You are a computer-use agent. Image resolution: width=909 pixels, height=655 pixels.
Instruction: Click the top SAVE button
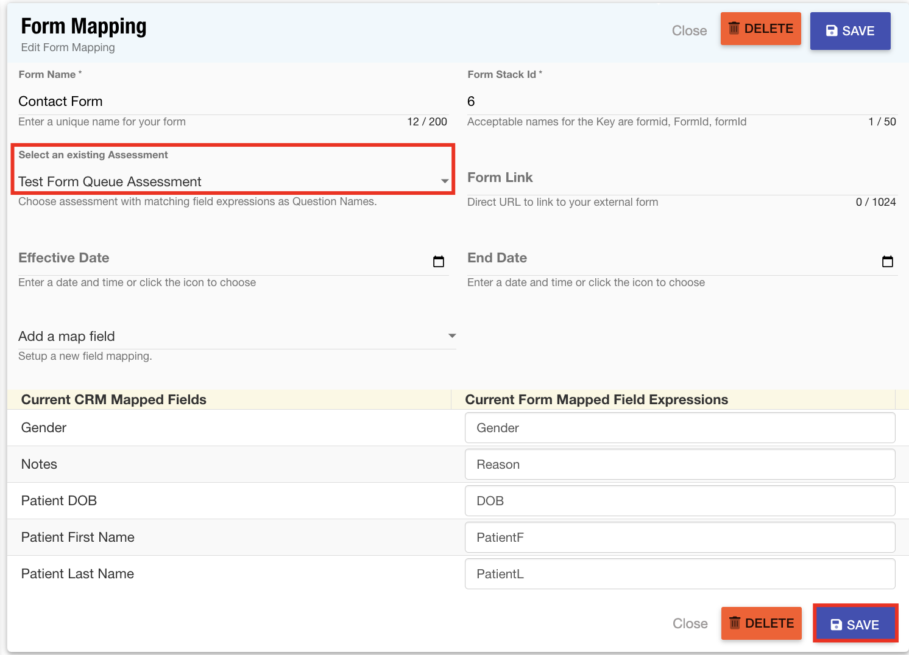[850, 31]
